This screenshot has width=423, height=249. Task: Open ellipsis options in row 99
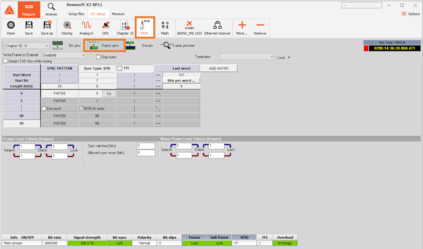tap(158, 123)
